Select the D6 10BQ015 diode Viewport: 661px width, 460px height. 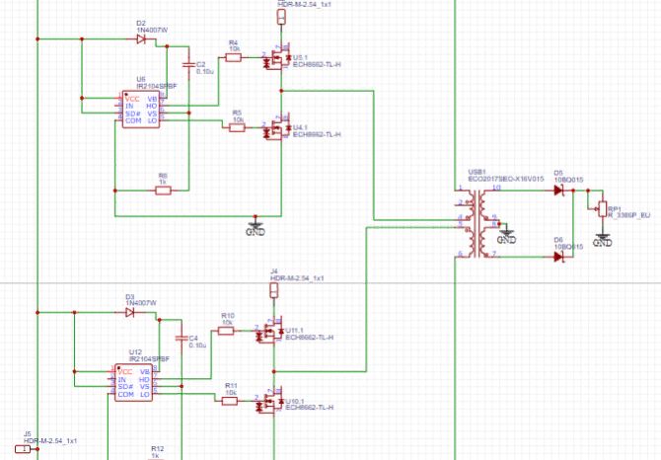[x=558, y=257]
